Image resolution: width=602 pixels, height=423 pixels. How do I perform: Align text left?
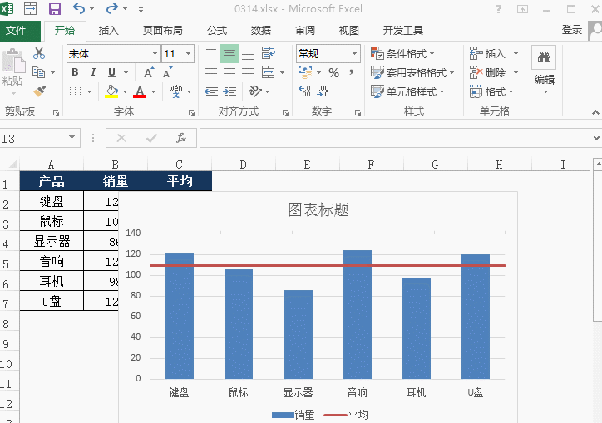click(x=210, y=72)
